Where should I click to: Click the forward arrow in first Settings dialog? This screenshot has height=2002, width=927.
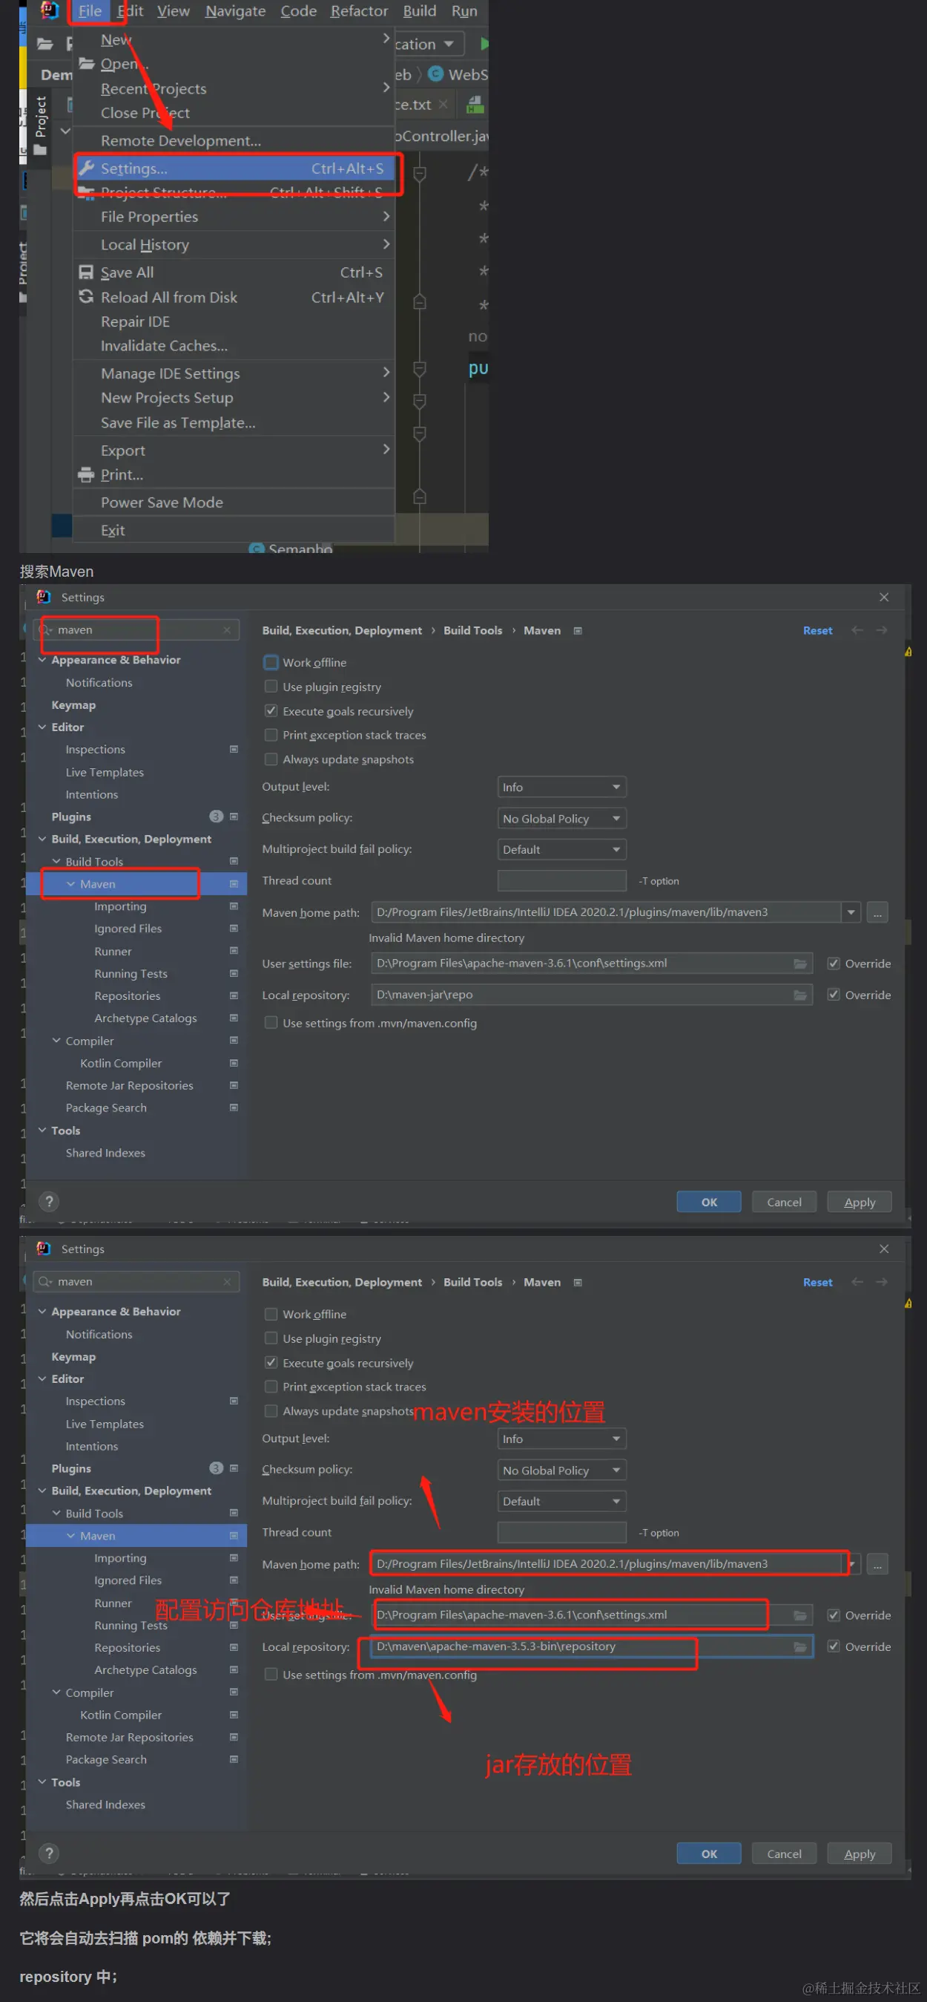pos(882,630)
